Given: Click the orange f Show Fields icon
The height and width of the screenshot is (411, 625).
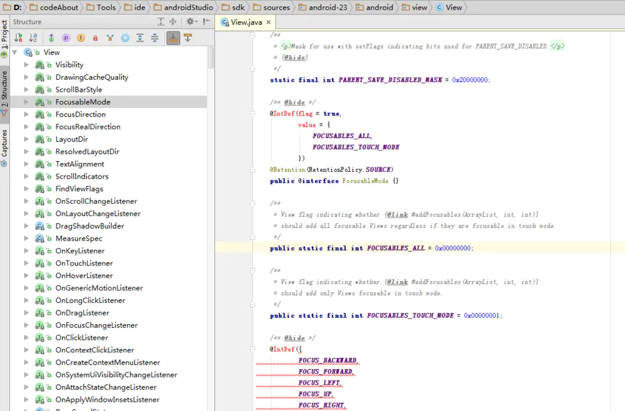Looking at the screenshot, I should click(x=81, y=37).
